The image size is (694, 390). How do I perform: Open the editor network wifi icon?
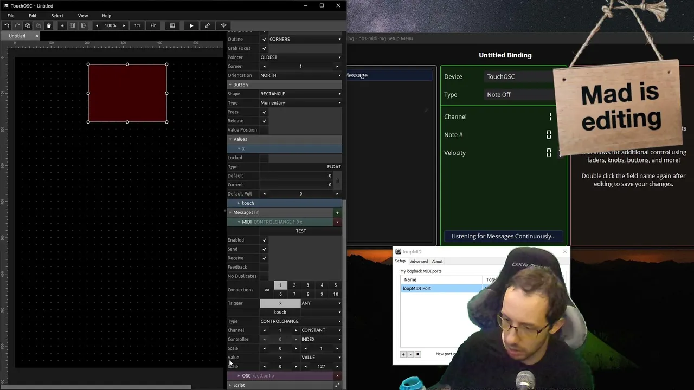(223, 25)
